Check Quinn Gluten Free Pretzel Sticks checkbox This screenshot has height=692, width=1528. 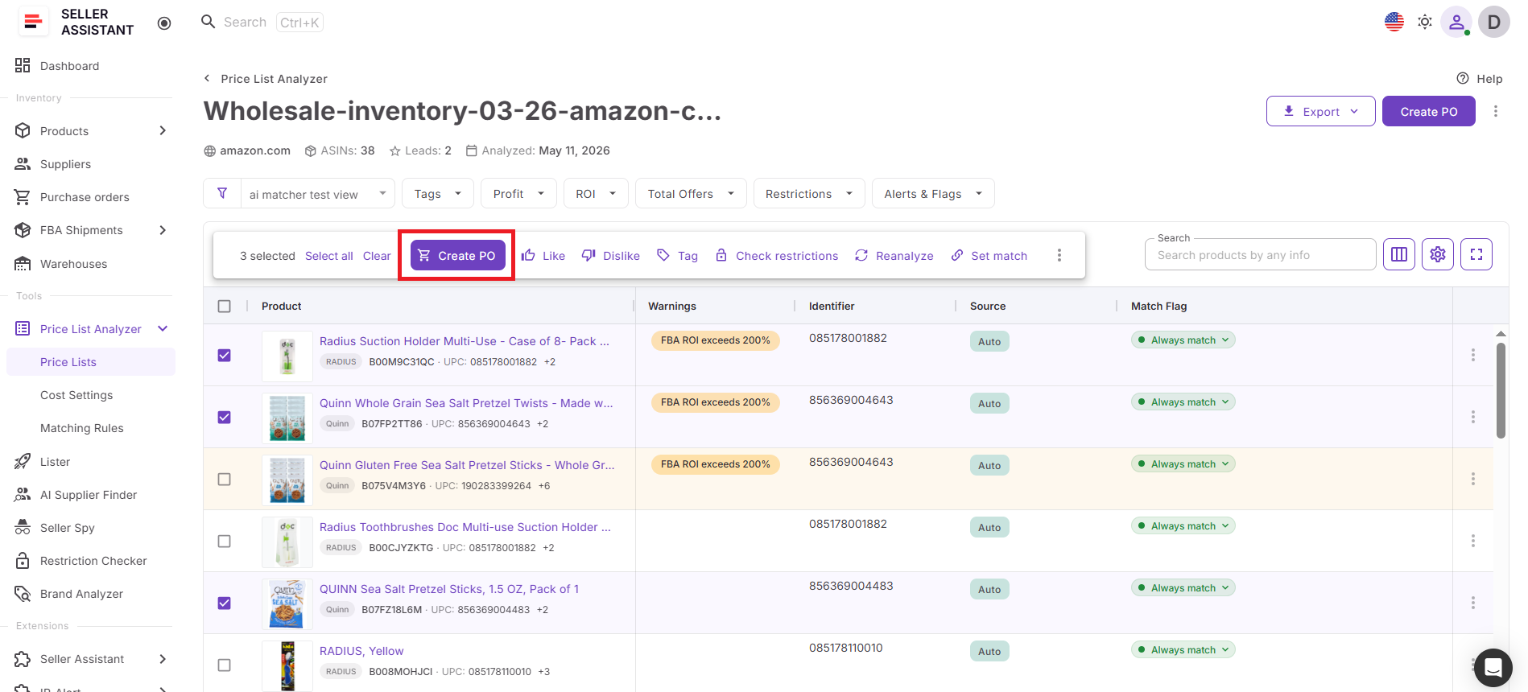click(x=225, y=479)
